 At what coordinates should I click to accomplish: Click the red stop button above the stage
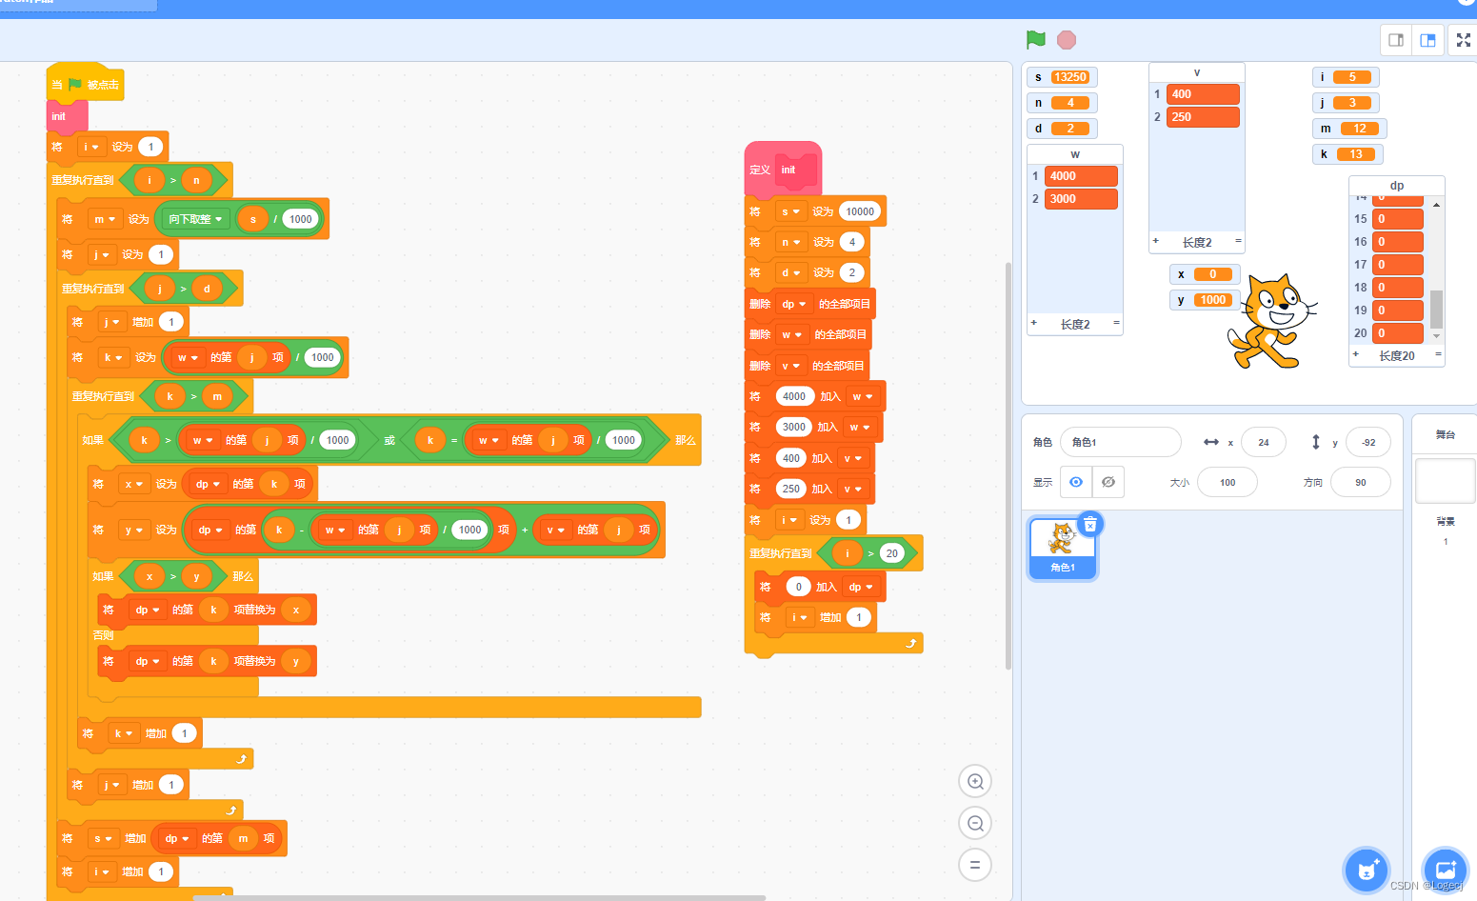pyautogui.click(x=1067, y=40)
